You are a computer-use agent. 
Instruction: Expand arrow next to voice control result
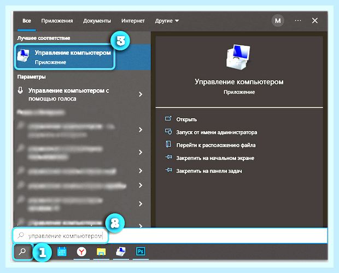(x=141, y=94)
